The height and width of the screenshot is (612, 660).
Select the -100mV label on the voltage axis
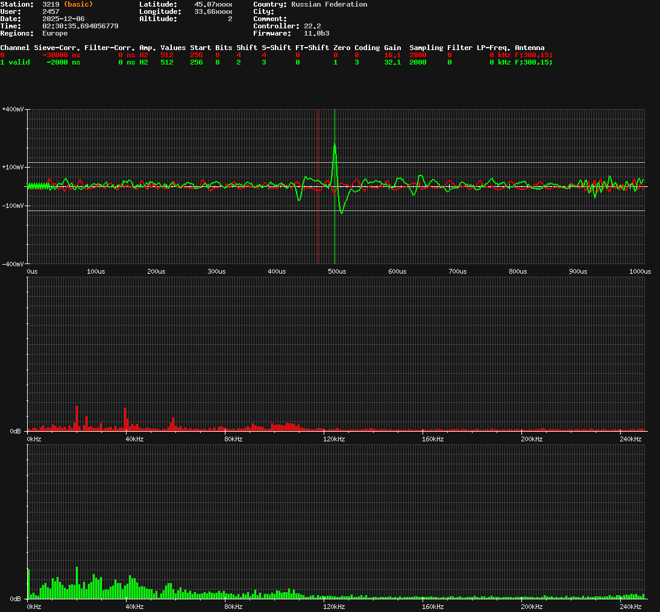(x=13, y=206)
